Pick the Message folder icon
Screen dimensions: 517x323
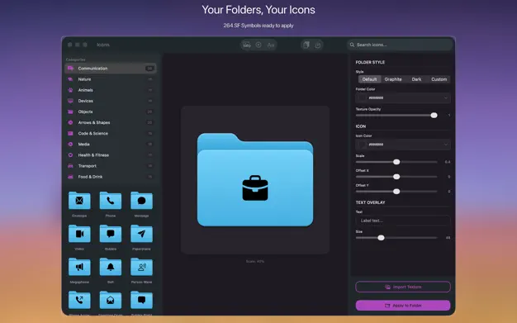[x=141, y=201]
